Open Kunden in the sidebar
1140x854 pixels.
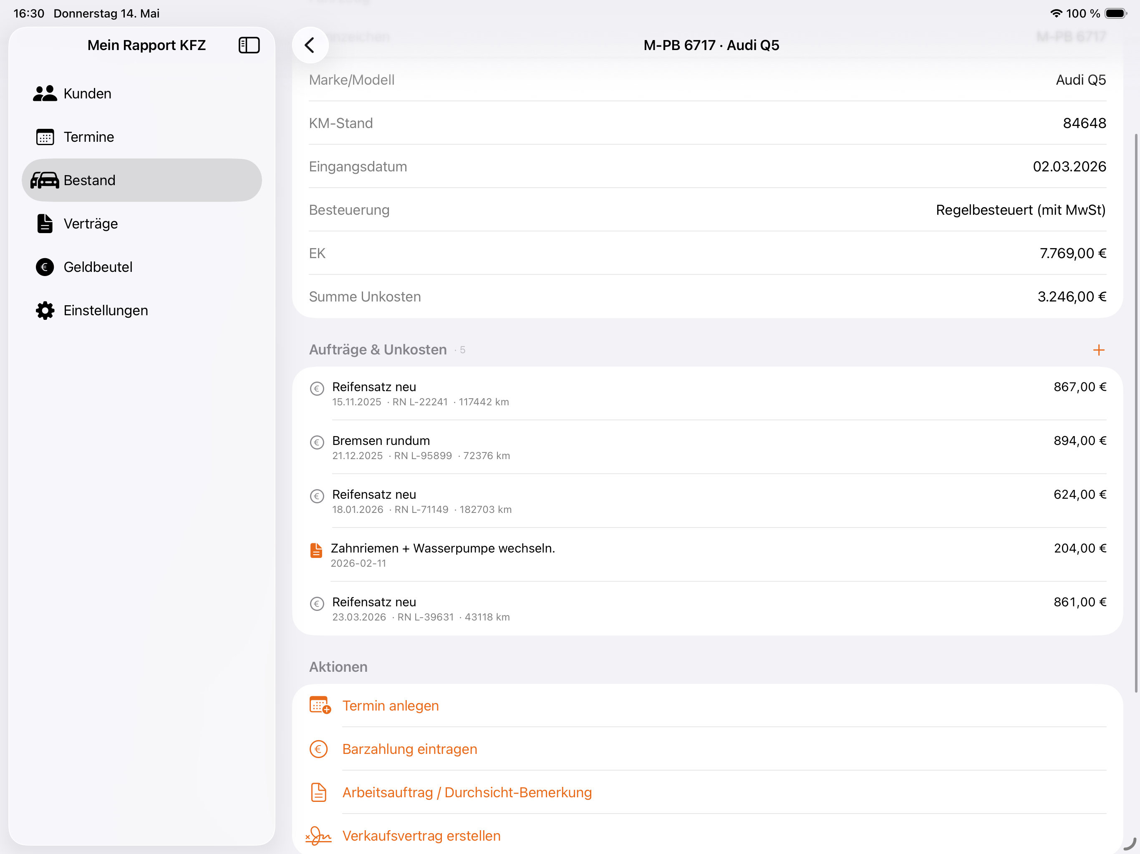point(142,94)
